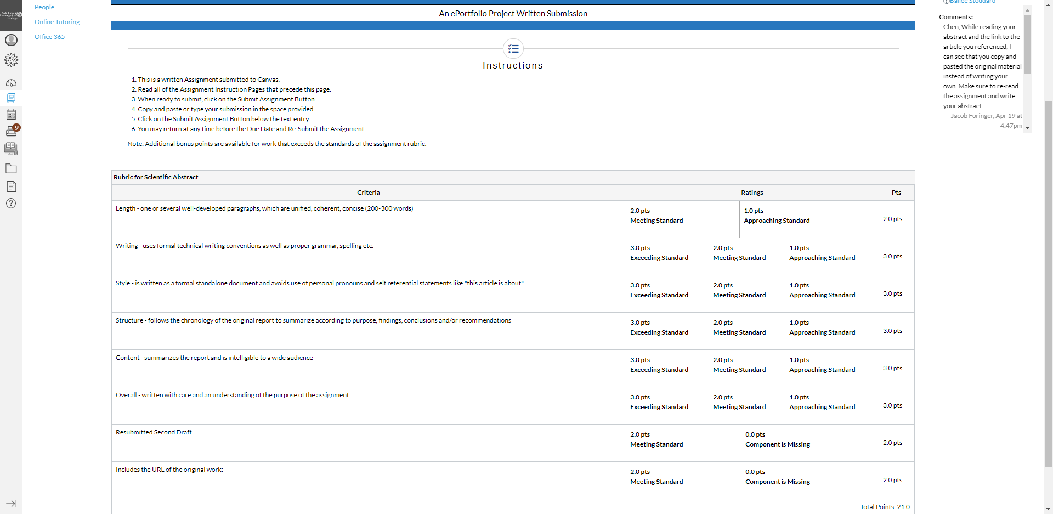Click the checklist icon above Instructions
The height and width of the screenshot is (514, 1053).
point(513,49)
